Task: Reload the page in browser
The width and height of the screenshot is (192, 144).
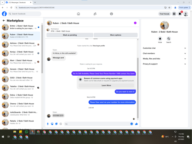Action: pos(11,8)
